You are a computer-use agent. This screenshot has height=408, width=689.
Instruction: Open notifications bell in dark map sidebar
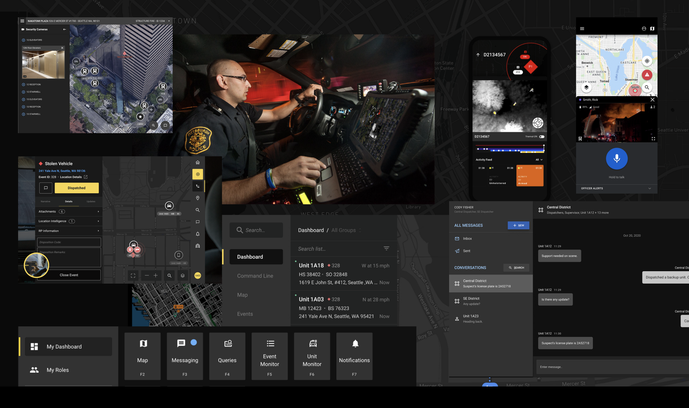198,234
